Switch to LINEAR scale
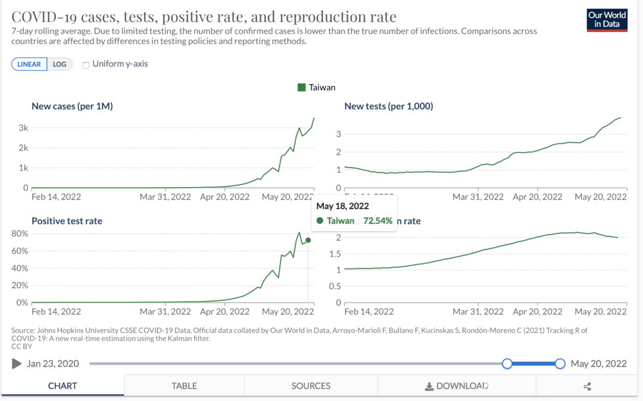The height and width of the screenshot is (401, 643). click(x=29, y=64)
